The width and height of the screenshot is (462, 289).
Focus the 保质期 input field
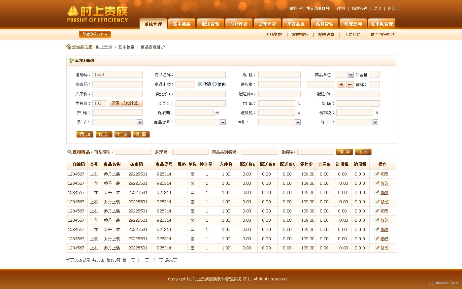pos(195,113)
